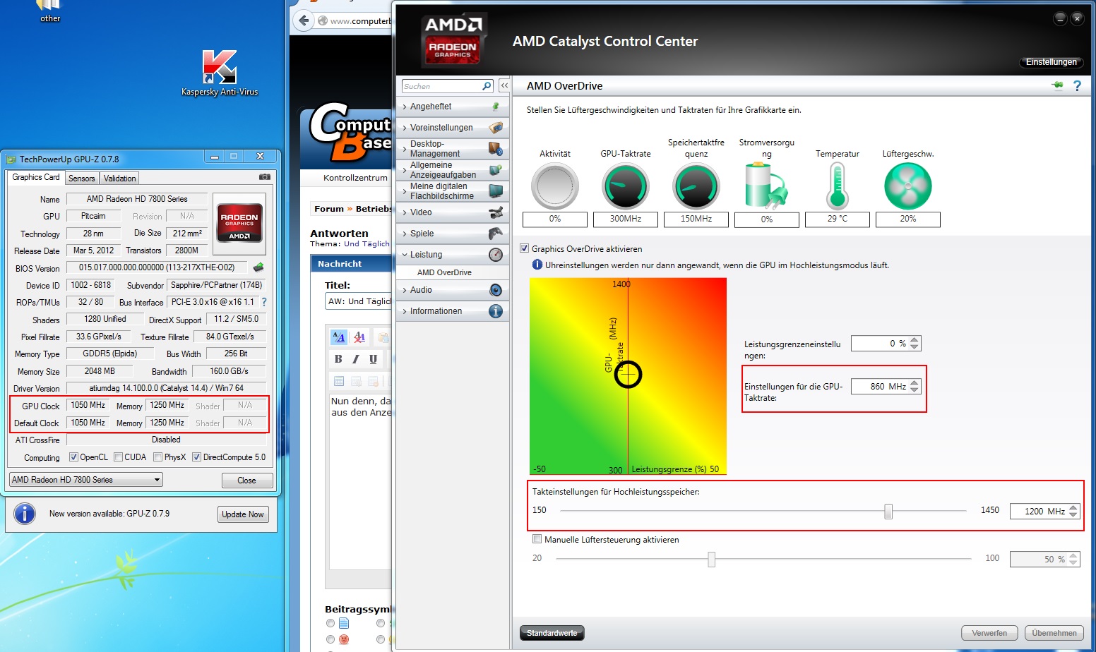The width and height of the screenshot is (1096, 652).
Task: Collapse the Catalyst sidebar with double-chevron button
Action: [x=504, y=85]
